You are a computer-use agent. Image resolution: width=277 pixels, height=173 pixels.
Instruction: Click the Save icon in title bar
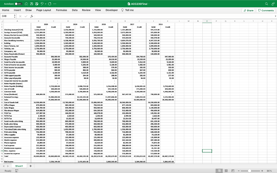(x=32, y=4)
